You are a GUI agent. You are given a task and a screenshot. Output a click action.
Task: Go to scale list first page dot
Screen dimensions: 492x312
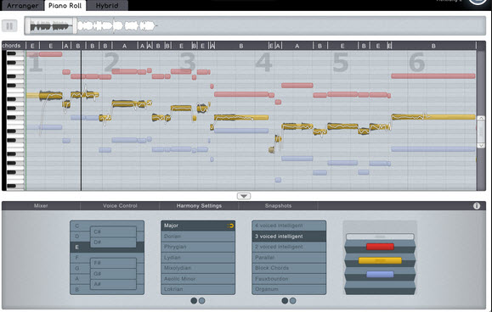[194, 301]
